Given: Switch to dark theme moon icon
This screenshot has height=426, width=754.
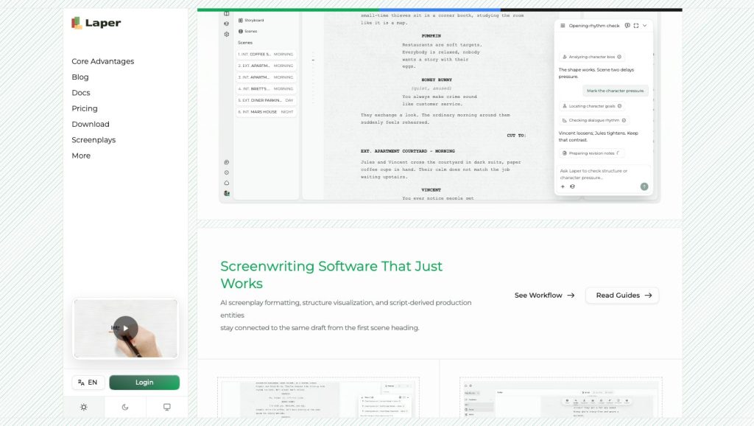Looking at the screenshot, I should (125, 408).
